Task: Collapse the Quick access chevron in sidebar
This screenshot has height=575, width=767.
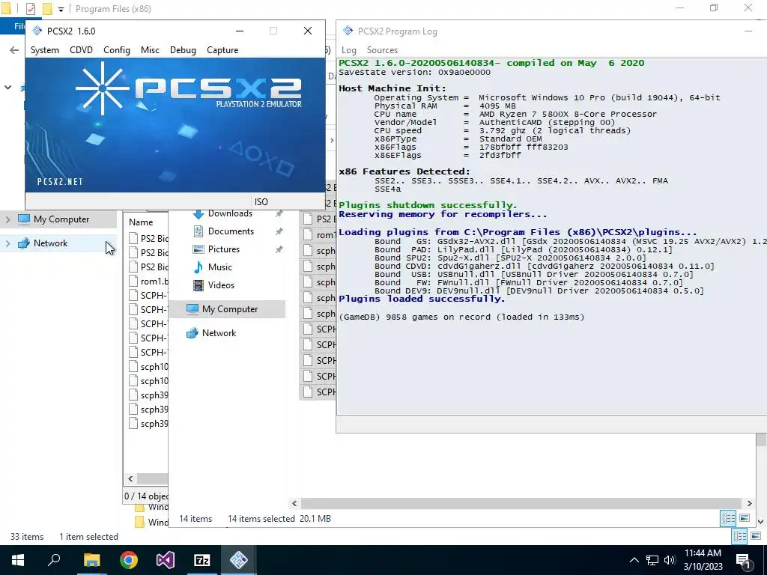Action: (x=7, y=88)
